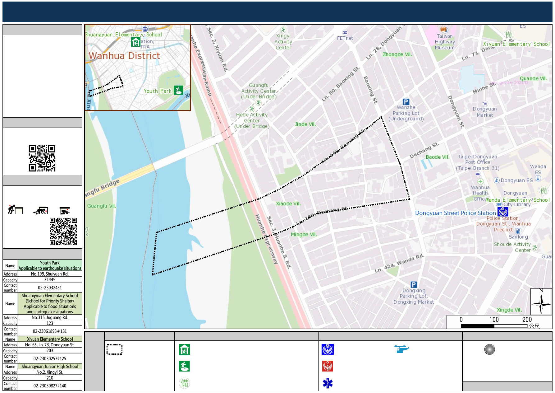Click the circled reserve-shelter legend icon
The height and width of the screenshot is (393, 555).
pos(184,383)
